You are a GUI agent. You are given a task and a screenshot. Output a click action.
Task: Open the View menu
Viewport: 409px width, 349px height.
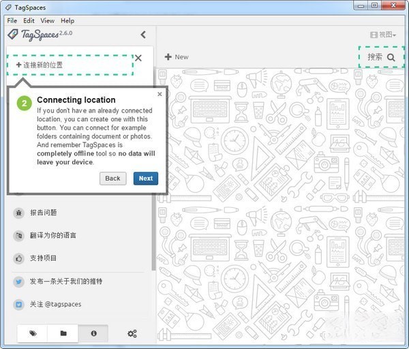pyautogui.click(x=47, y=20)
